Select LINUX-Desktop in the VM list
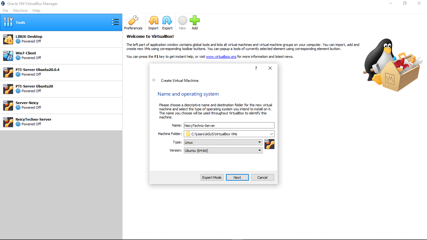Image resolution: width=427 pixels, height=240 pixels. click(x=61, y=39)
